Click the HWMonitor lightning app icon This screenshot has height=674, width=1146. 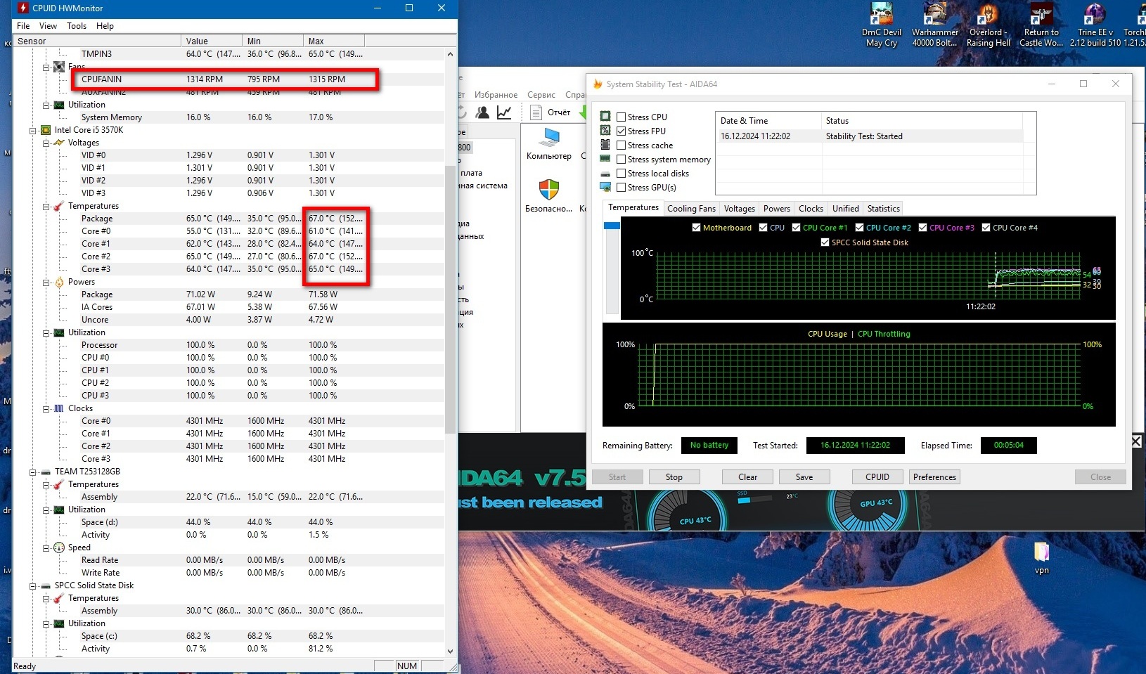coord(23,8)
